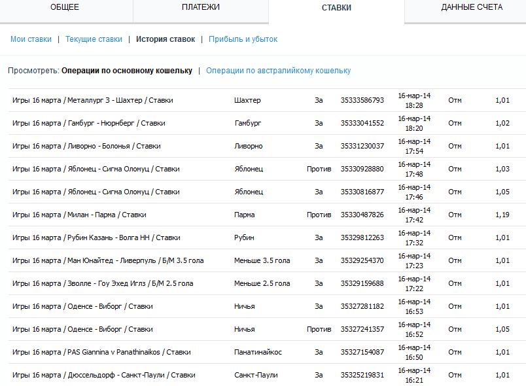The width and height of the screenshot is (526, 386).
Task: Show Операции по основному кошельку
Action: tap(127, 71)
